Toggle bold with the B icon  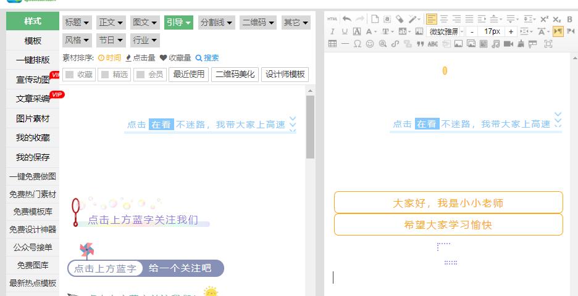[x=570, y=19]
